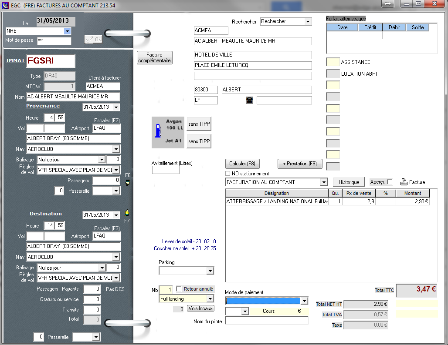Screen dimensions: 448x345
Task: Check the Retour annulé box
Action: [x=179, y=289]
